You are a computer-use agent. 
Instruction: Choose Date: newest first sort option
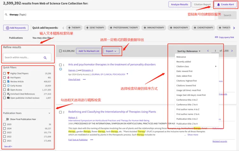(184, 71)
